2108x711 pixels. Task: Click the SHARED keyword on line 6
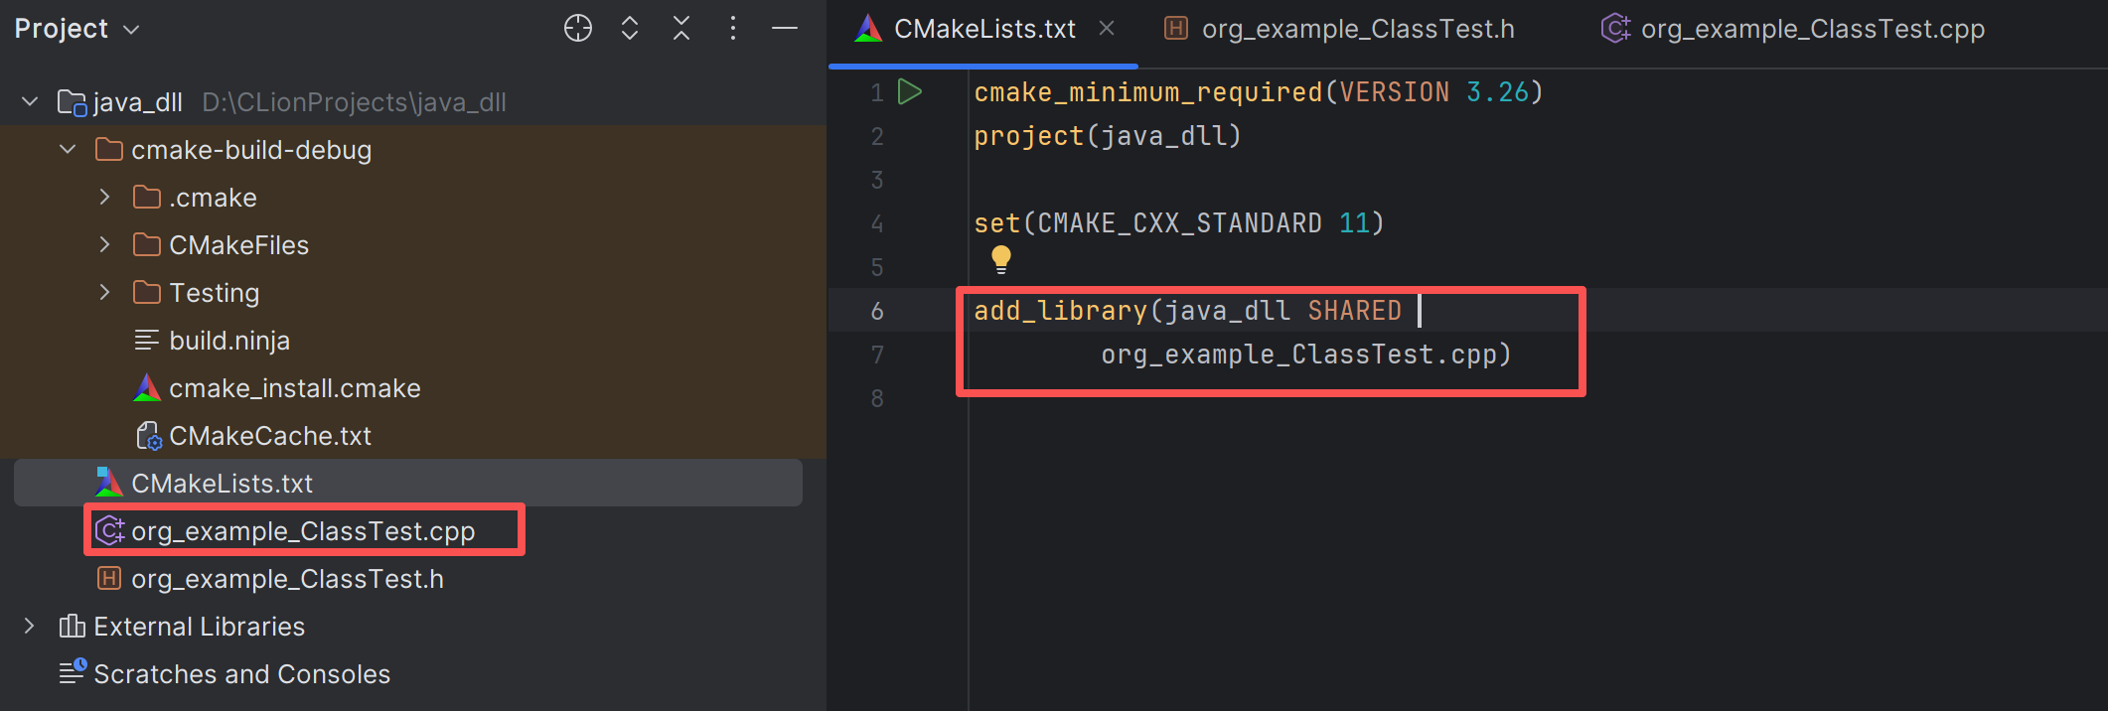(1355, 311)
